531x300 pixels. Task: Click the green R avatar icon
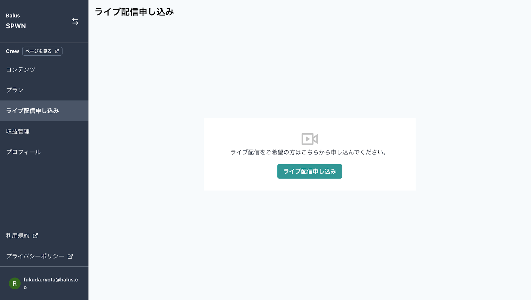tap(15, 283)
